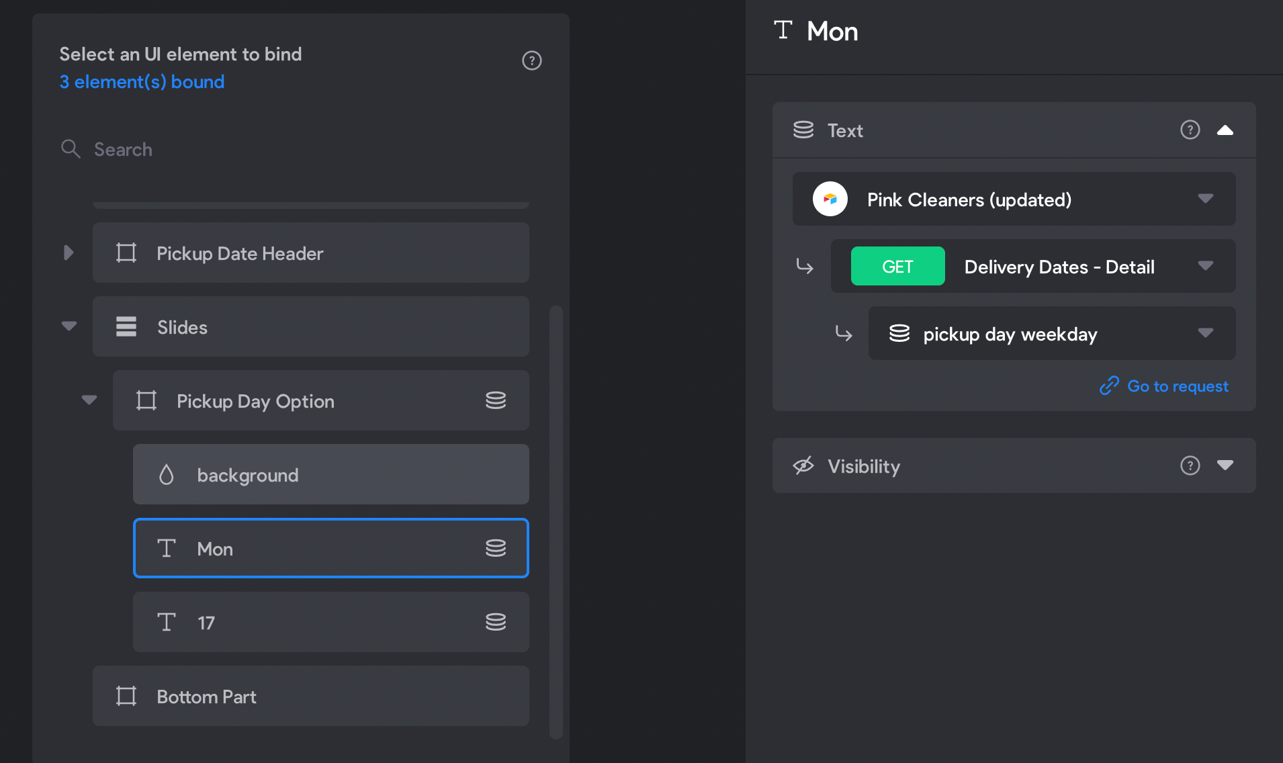Click the frame icon of Bottom Part
Screen dimensions: 1283x763
coord(126,697)
